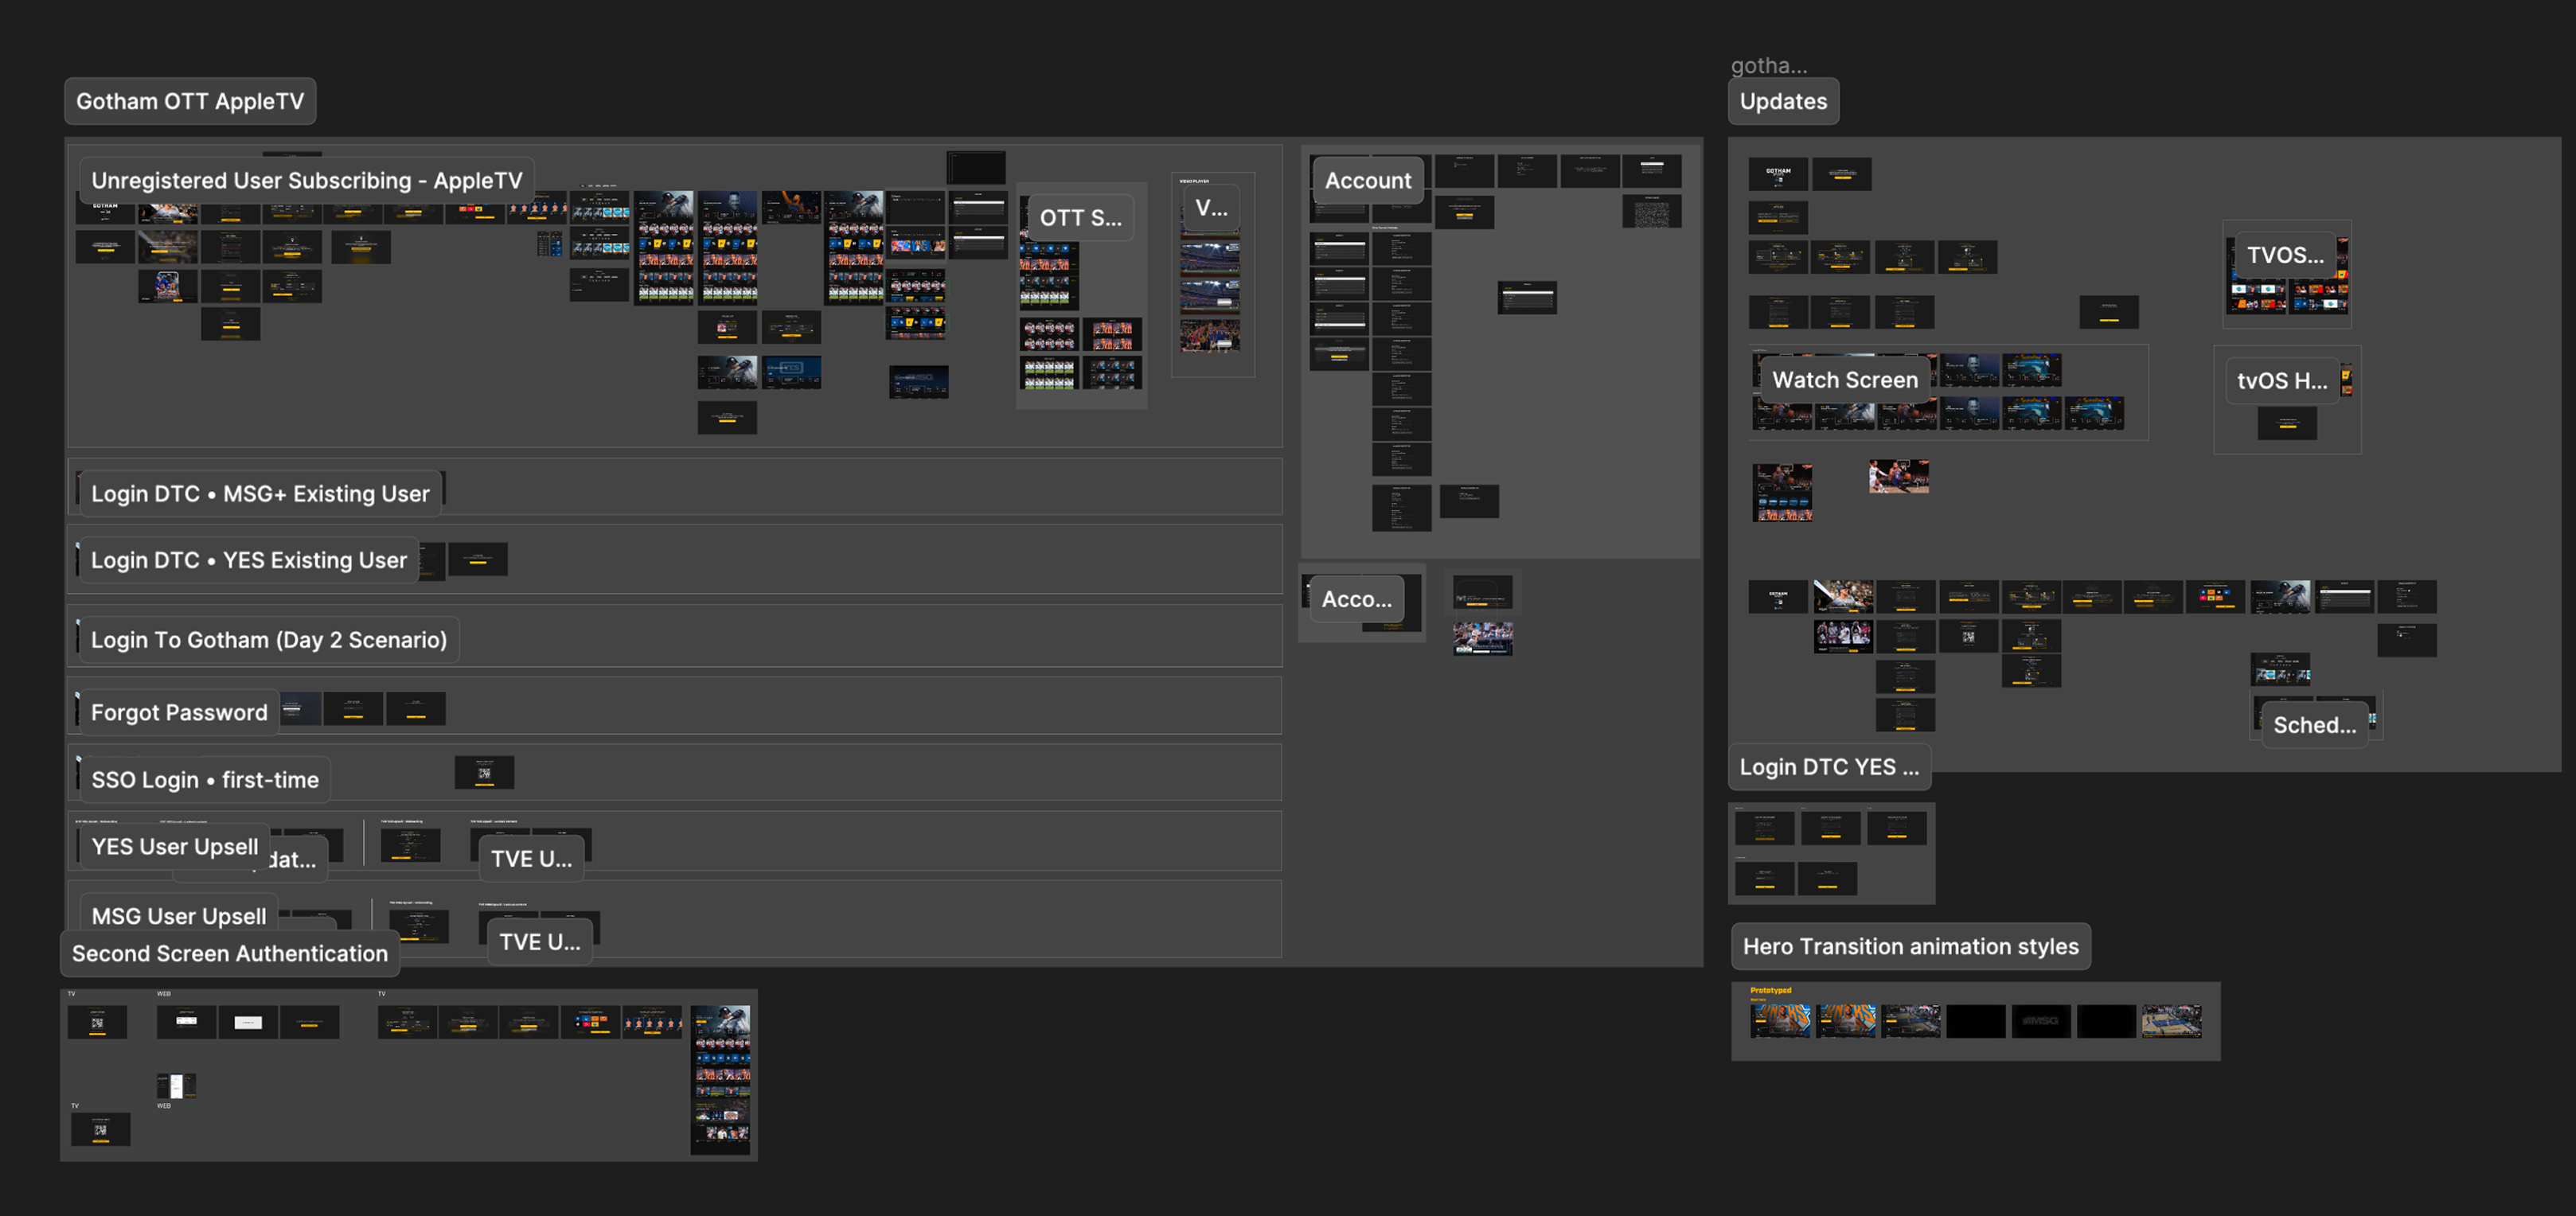Click the truncated TVOS... frame label

(2285, 255)
